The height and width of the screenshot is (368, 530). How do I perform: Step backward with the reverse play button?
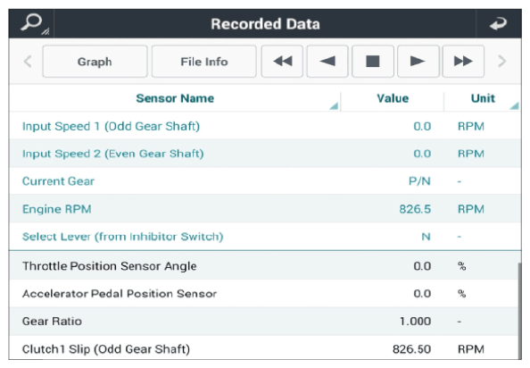[327, 62]
